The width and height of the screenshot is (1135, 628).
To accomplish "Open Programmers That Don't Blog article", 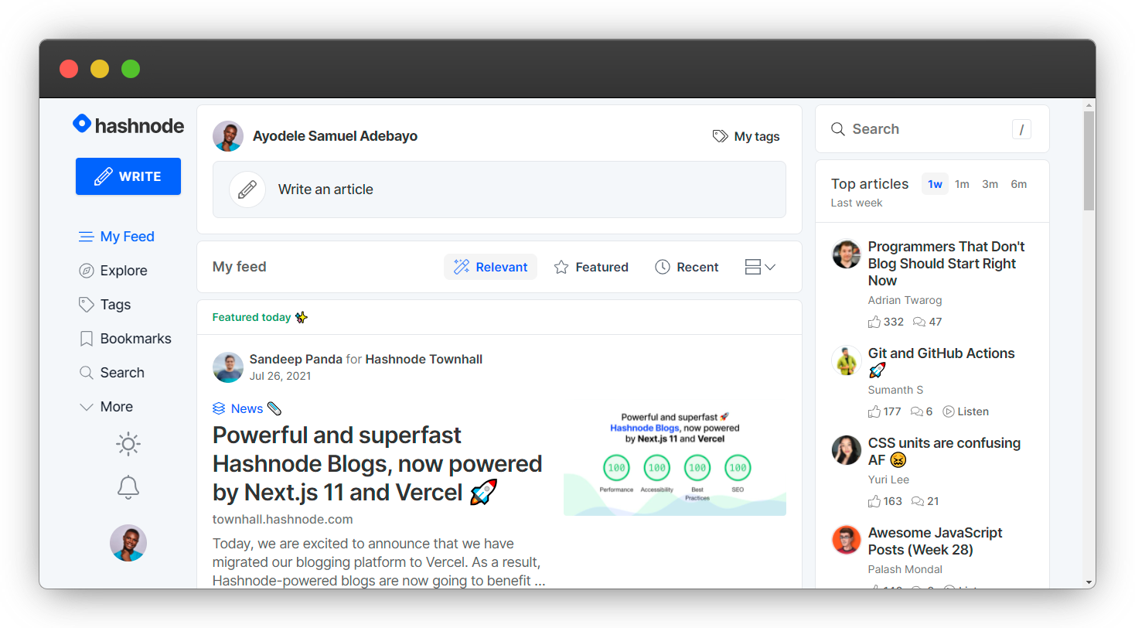I will (946, 264).
